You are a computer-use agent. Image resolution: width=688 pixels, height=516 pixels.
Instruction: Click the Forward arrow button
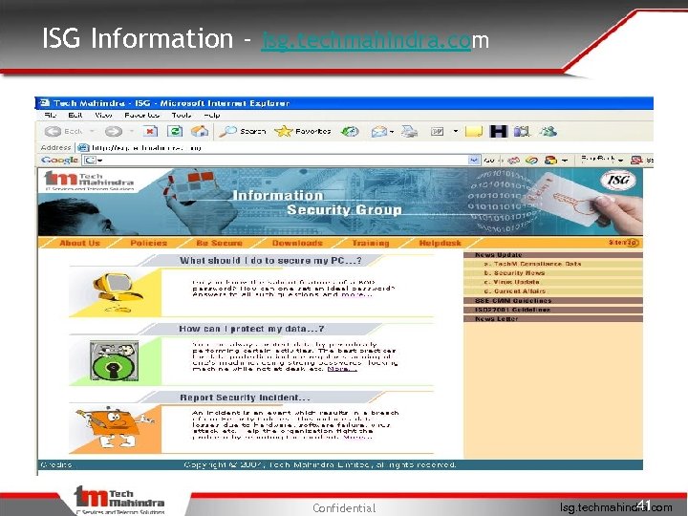click(113, 131)
